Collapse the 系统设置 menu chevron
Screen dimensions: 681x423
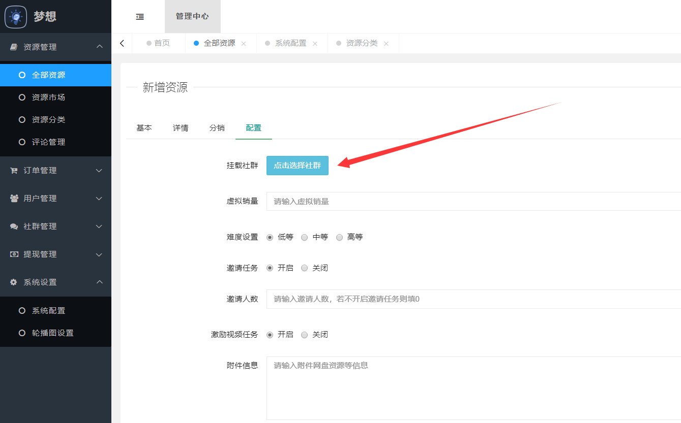tap(100, 282)
